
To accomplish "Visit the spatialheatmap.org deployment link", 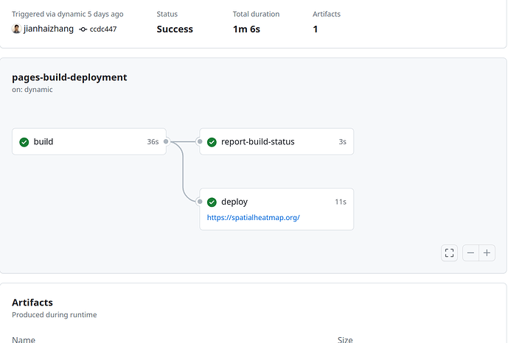I will point(253,217).
